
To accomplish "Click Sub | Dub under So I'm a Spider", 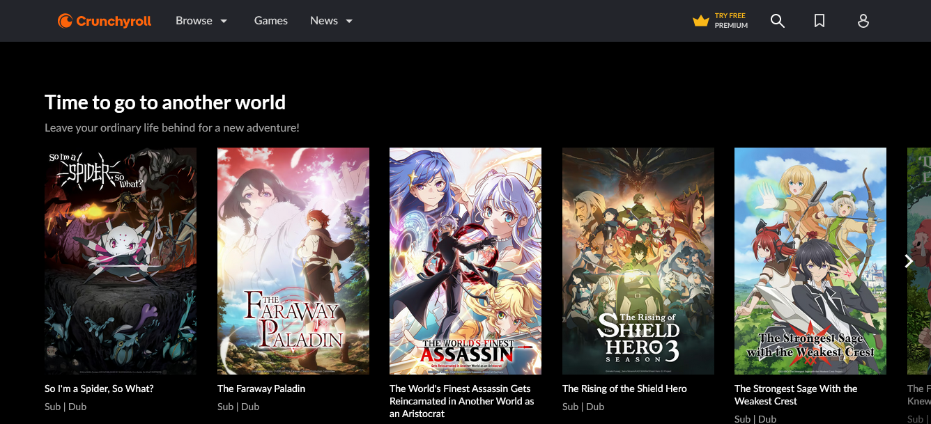I will pyautogui.click(x=66, y=407).
